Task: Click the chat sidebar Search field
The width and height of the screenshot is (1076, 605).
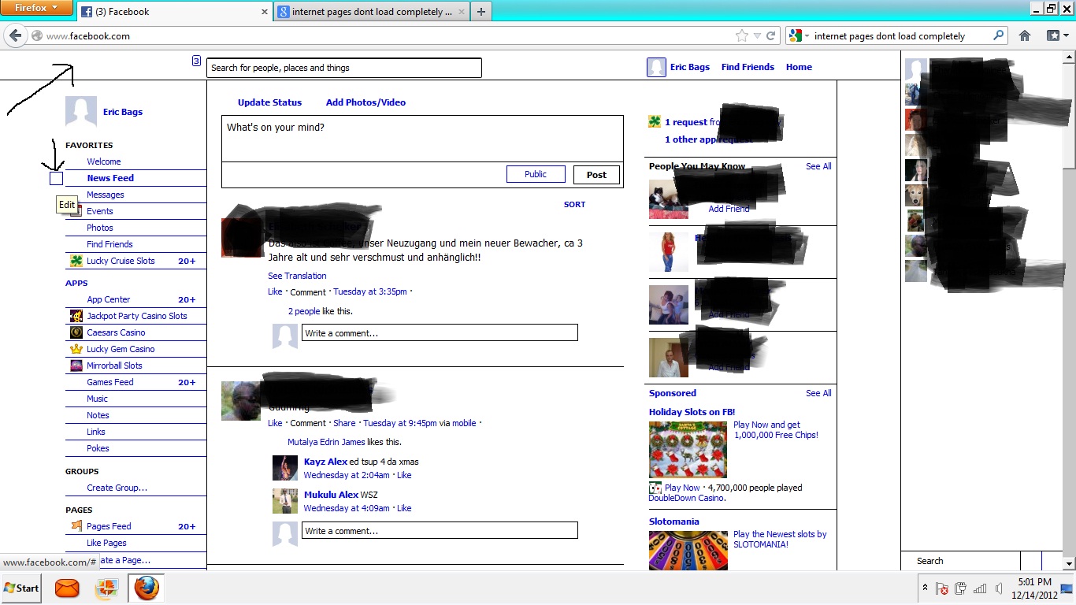Action: 960,561
